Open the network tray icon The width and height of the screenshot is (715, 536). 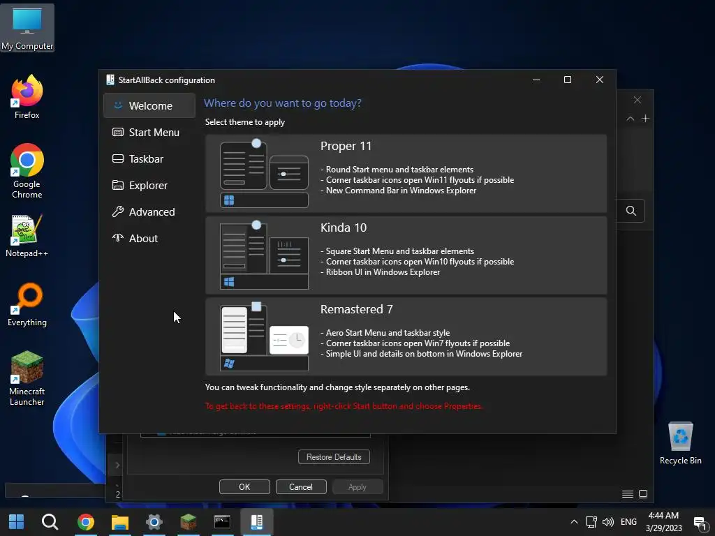pos(591,522)
